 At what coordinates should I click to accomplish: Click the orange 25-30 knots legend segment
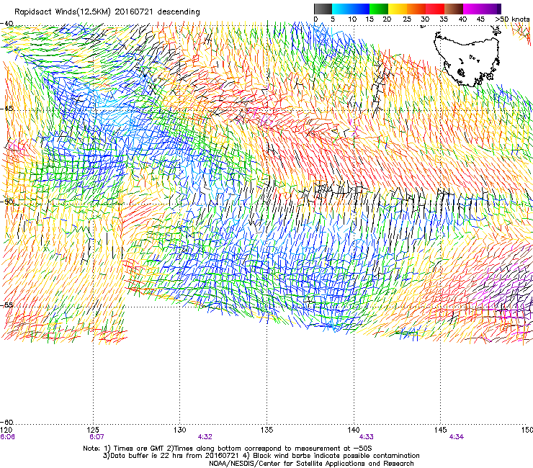(x=416, y=9)
